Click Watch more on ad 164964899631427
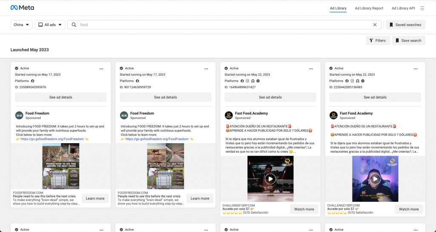 pyautogui.click(x=304, y=209)
